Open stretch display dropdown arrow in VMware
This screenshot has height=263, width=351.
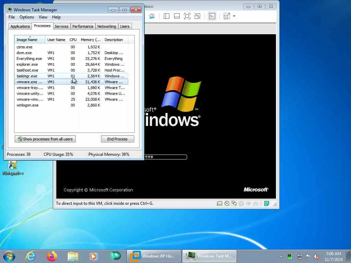[234, 16]
